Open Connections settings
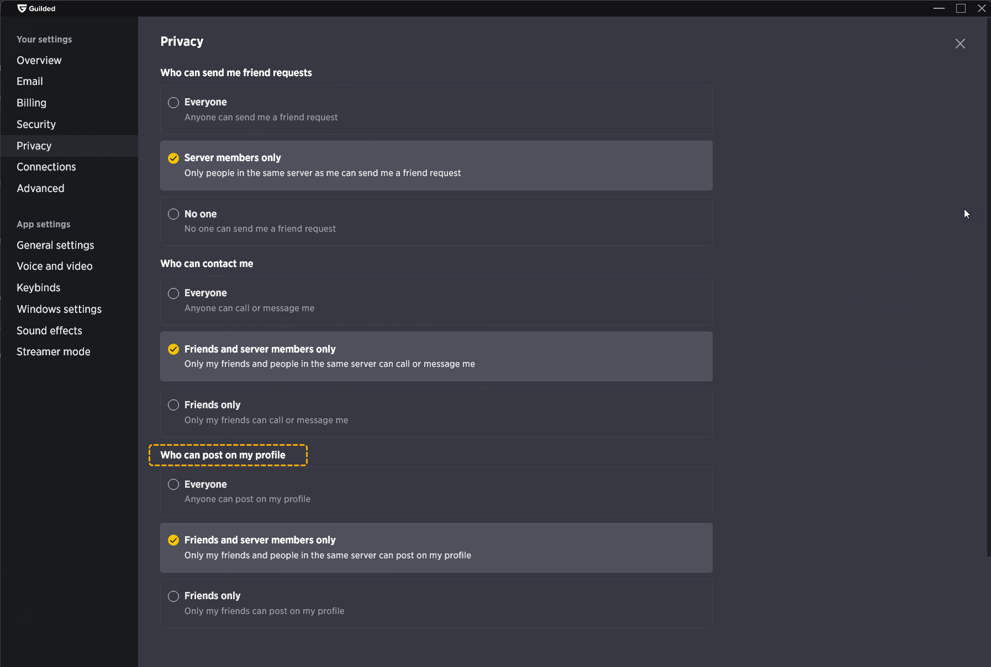Viewport: 991px width, 667px height. pyautogui.click(x=69, y=167)
